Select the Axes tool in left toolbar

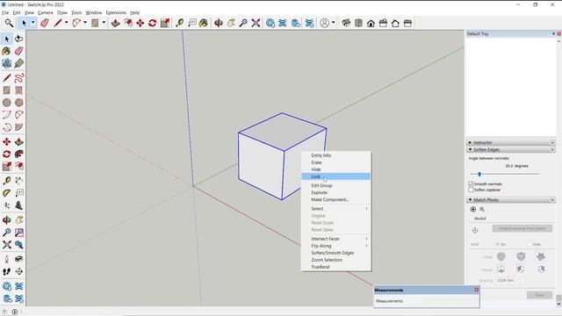coord(6,205)
